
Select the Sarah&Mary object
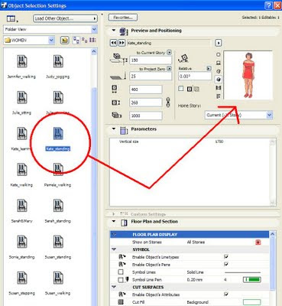coord(21,210)
